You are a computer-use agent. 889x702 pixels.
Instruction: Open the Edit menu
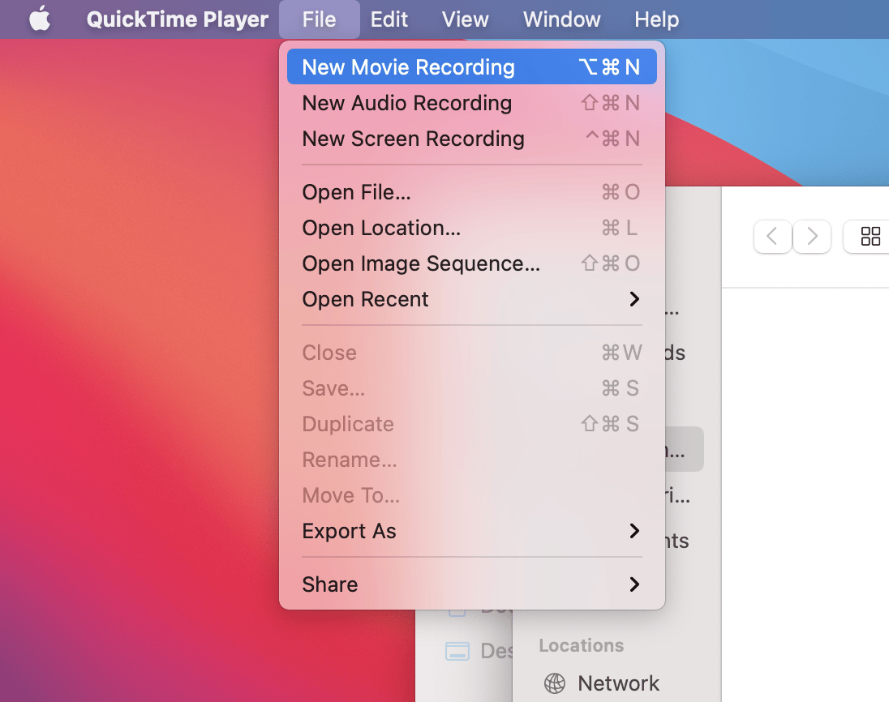pyautogui.click(x=389, y=19)
